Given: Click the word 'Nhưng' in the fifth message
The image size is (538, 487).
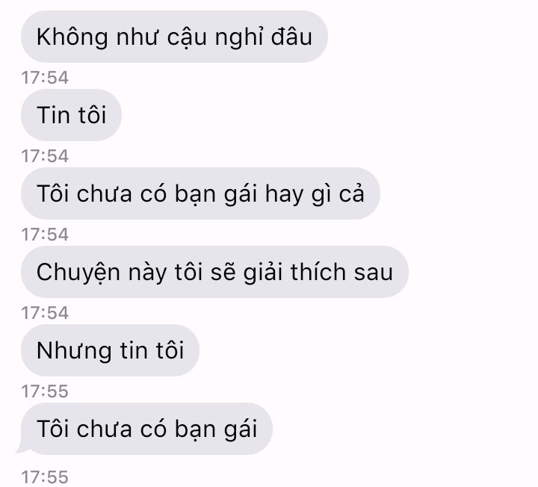Looking at the screenshot, I should 74,352.
